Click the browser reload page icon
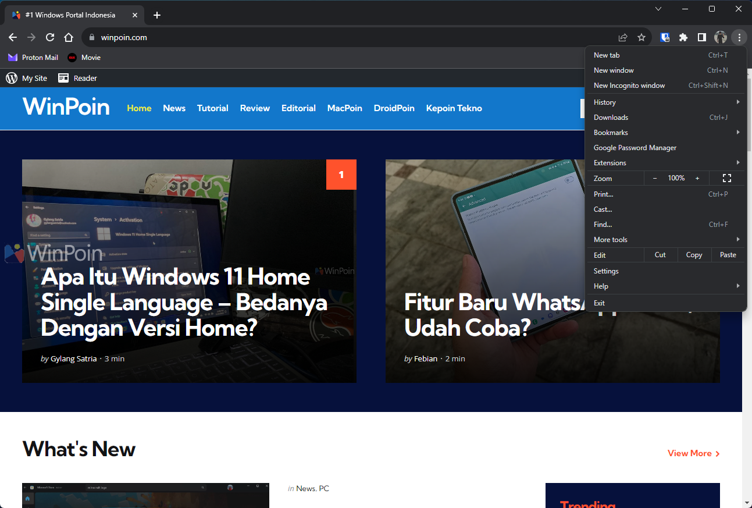This screenshot has height=508, width=752. click(x=50, y=37)
